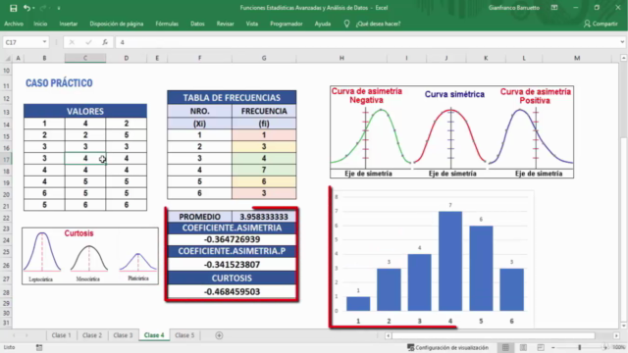Click the vertical scroll down arrow
Image resolution: width=628 pixels, height=353 pixels.
click(x=624, y=326)
